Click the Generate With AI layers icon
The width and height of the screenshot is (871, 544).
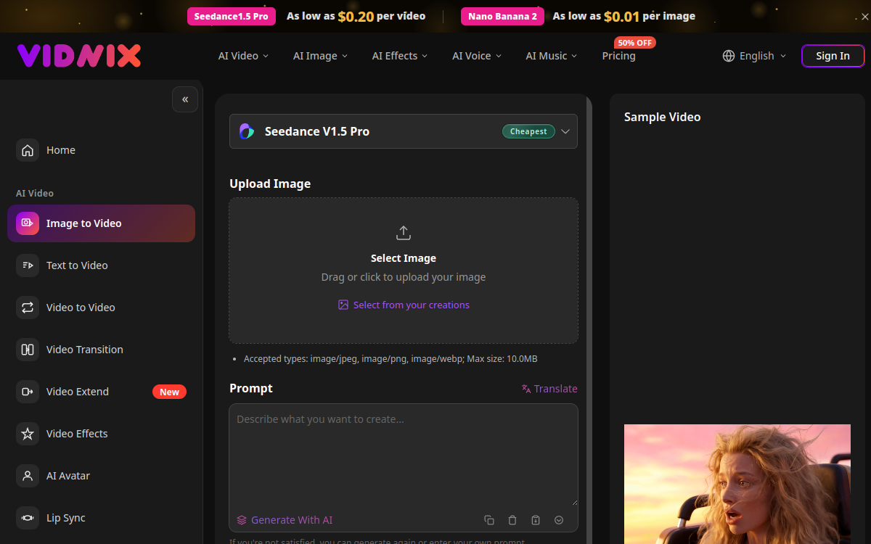coord(242,520)
